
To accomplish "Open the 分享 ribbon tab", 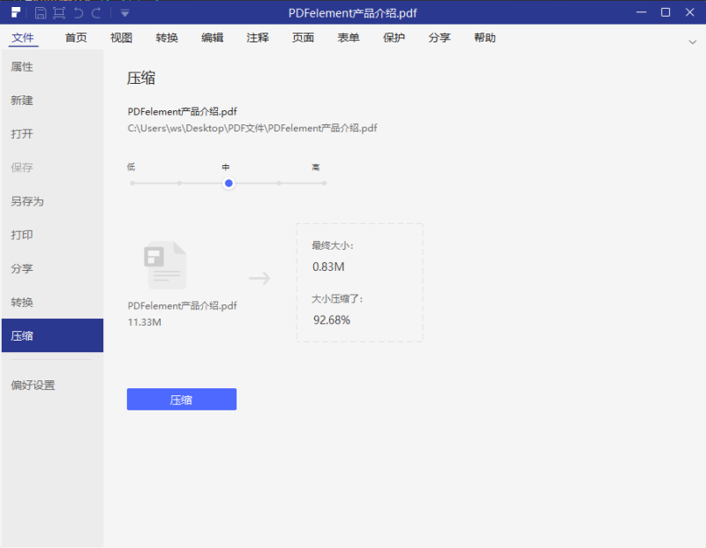I will (439, 37).
